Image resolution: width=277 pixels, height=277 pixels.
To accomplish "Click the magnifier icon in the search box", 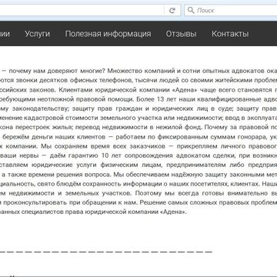I will click(x=191, y=10).
